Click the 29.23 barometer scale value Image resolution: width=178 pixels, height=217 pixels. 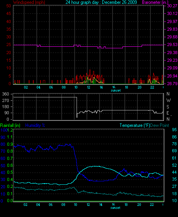click(x=172, y=60)
